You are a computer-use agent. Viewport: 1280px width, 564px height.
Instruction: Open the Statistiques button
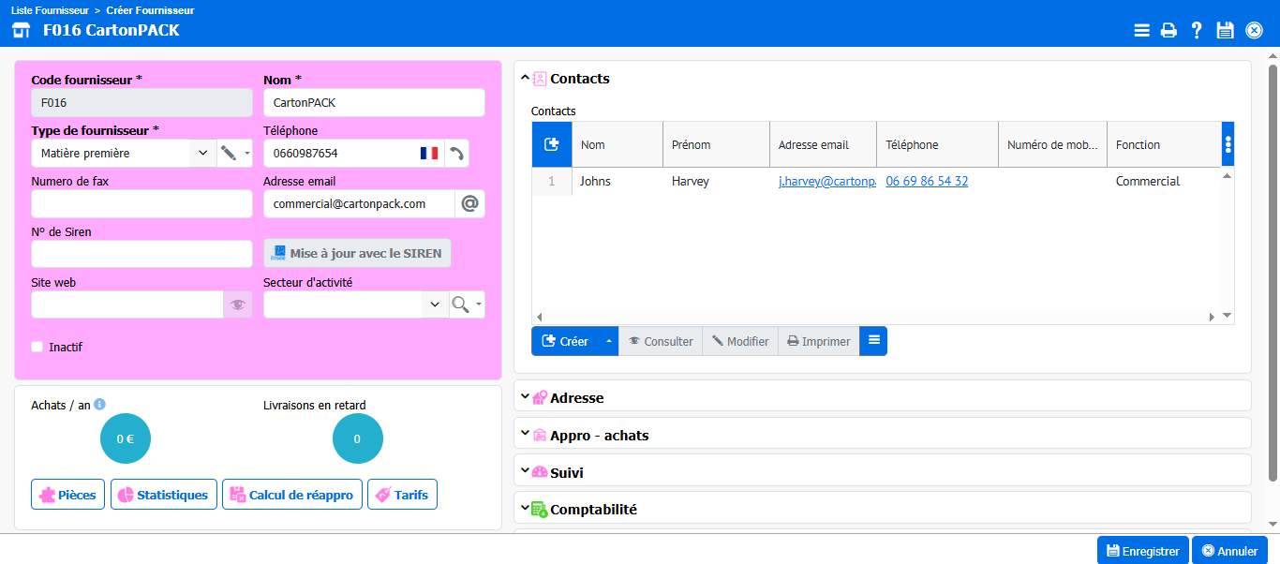164,495
